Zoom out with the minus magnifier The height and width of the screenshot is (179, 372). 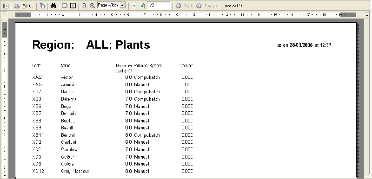click(84, 6)
